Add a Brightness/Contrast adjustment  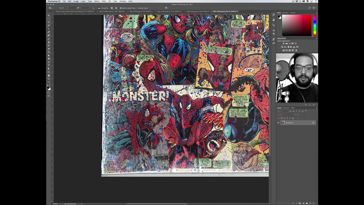(284, 44)
